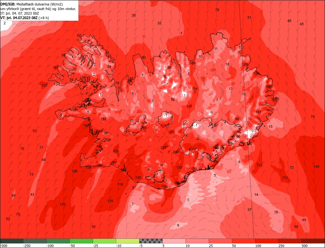Pick the pale pink 5 to 10 swatch
This screenshot has height=248, width=325.
pos(174,241)
